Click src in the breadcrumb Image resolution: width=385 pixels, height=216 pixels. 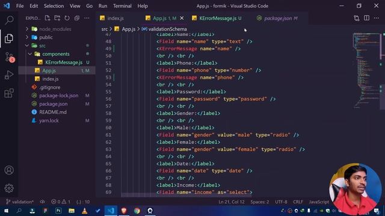[x=105, y=29]
